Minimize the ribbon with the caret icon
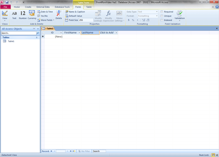 coord(213,7)
